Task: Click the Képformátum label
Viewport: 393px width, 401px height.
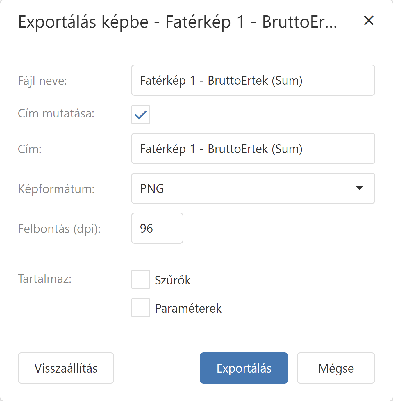Action: [56, 189]
